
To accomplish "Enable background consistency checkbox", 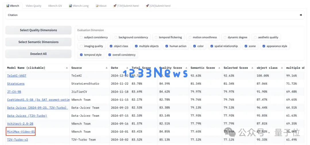I will pos(116,37).
